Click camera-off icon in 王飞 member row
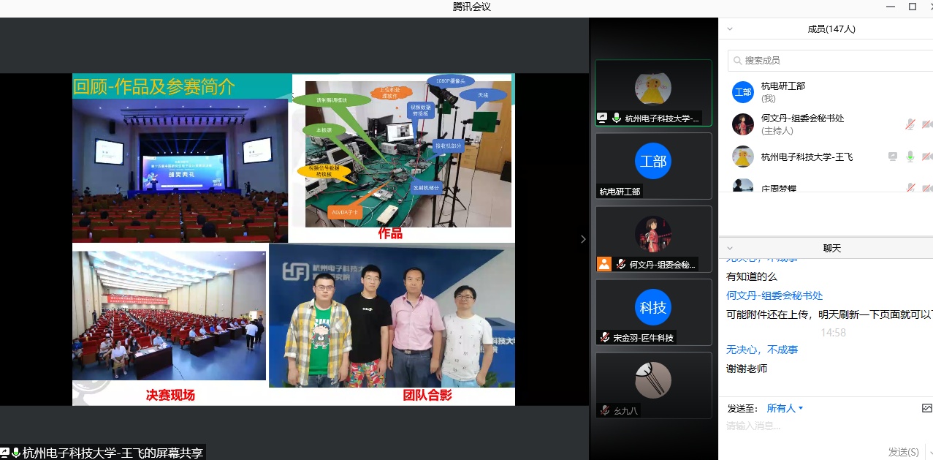The image size is (933, 460). pyautogui.click(x=927, y=157)
